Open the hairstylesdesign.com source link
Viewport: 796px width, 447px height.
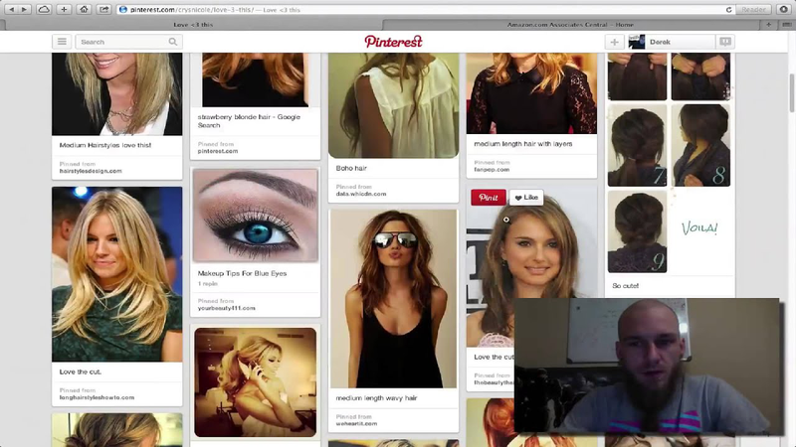pos(91,171)
